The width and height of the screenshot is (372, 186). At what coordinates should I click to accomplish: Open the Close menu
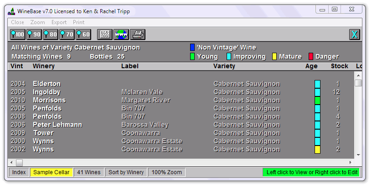[x=18, y=22]
